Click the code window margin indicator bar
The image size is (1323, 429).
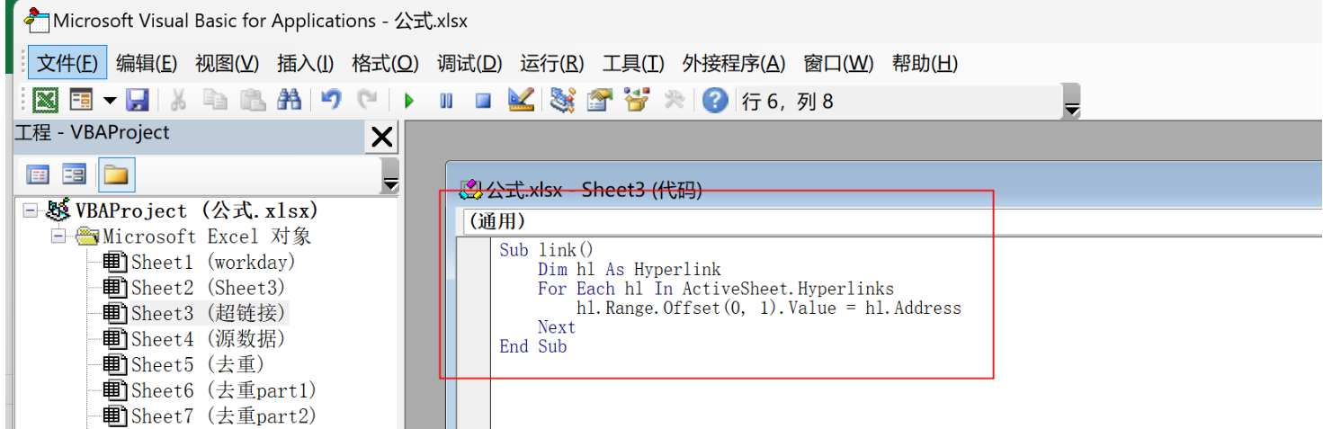pyautogui.click(x=473, y=333)
